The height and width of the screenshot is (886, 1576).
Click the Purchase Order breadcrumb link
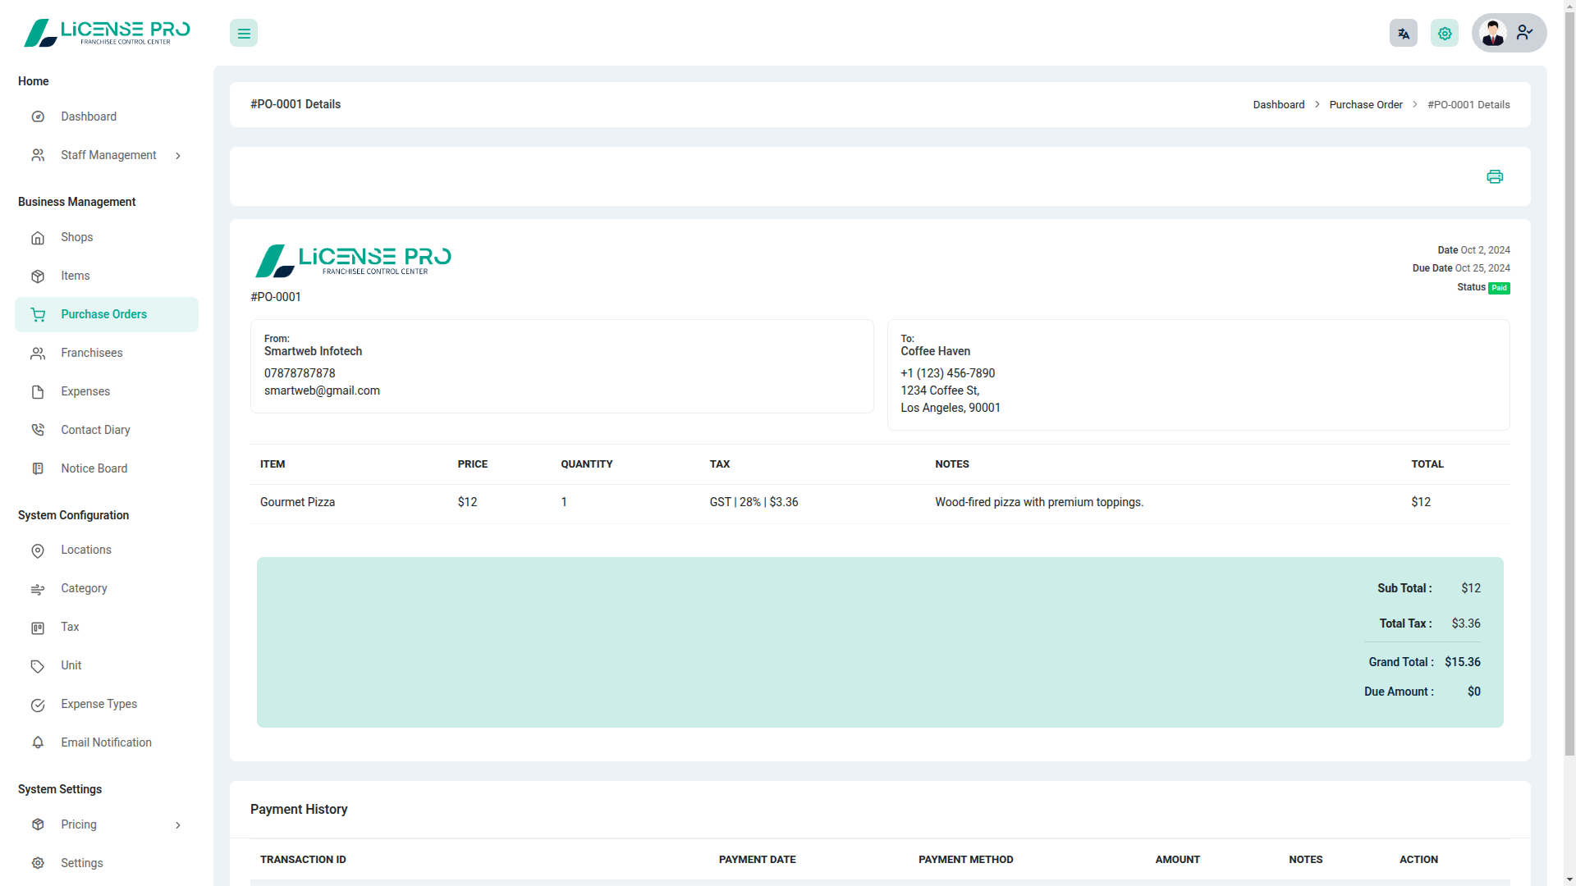(x=1366, y=105)
